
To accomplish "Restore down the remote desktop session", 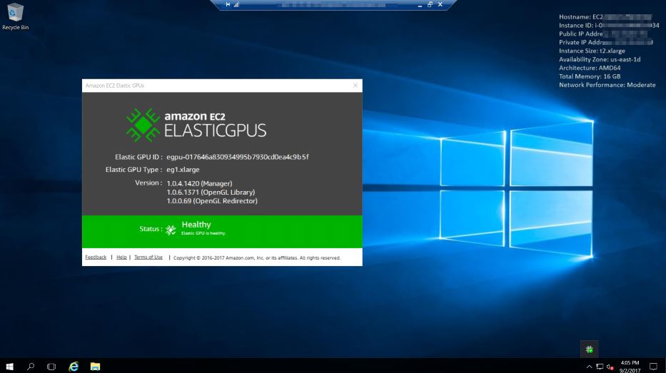I will (x=430, y=4).
